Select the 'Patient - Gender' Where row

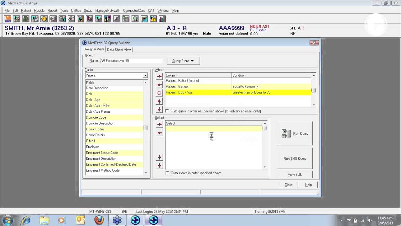click(x=238, y=86)
